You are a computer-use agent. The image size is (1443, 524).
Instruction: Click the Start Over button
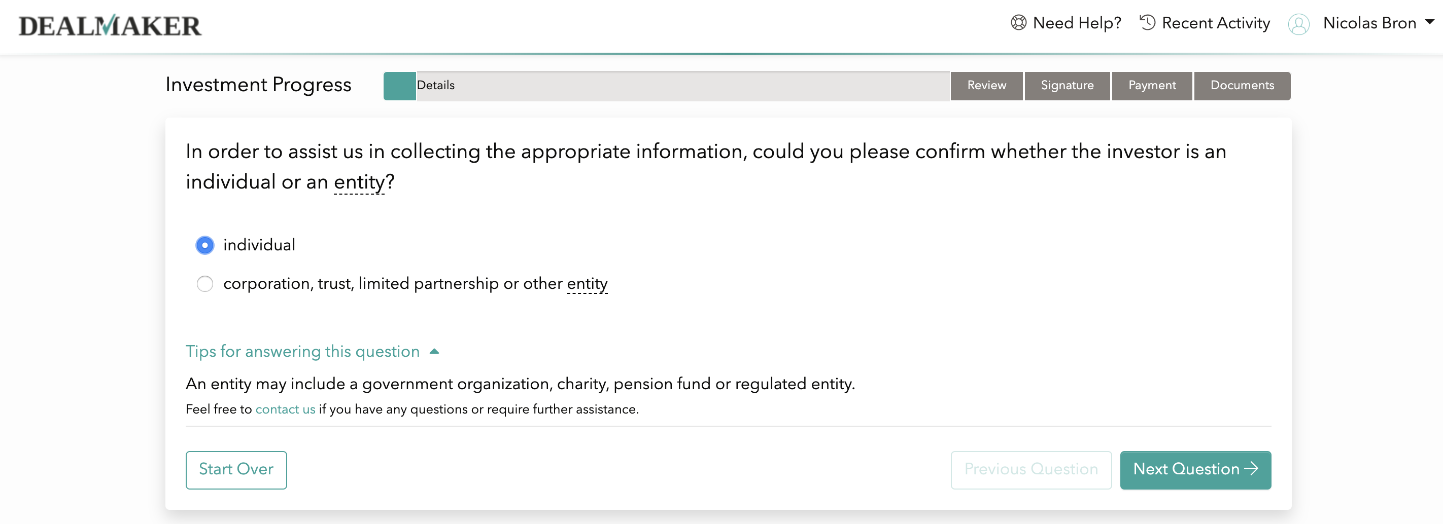pos(236,470)
